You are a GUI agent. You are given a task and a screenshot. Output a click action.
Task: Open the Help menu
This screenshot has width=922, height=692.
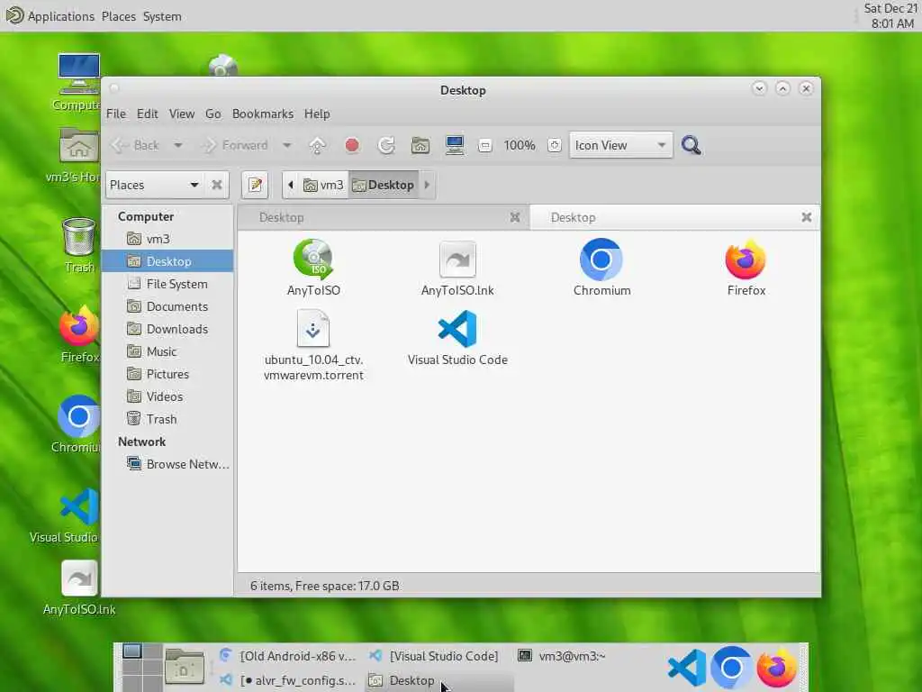(x=317, y=114)
